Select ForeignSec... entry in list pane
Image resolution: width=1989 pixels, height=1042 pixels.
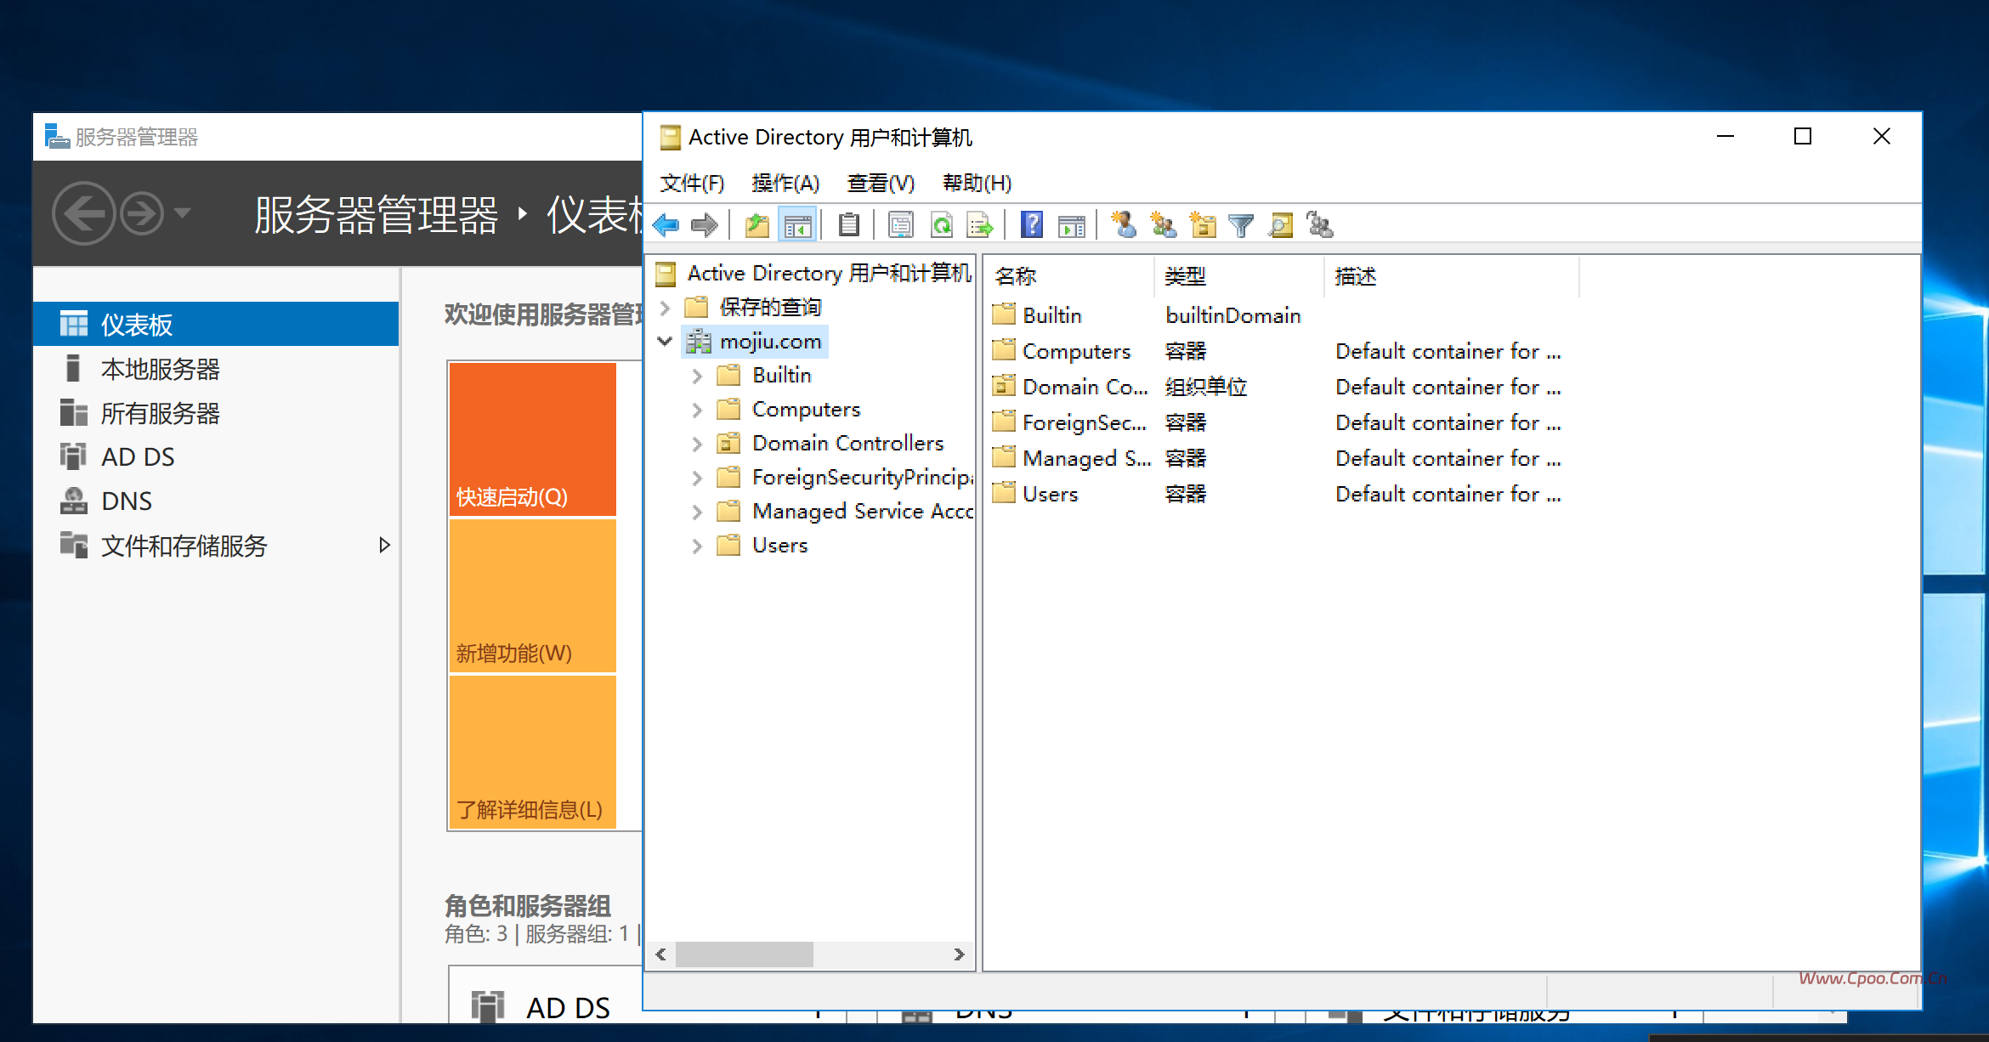click(1070, 422)
